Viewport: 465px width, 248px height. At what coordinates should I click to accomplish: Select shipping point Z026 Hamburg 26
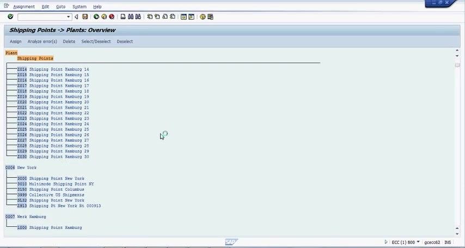point(53,135)
